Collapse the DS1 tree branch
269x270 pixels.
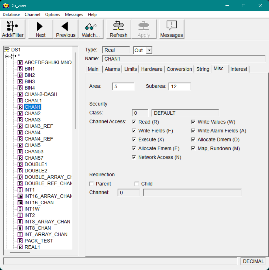[x=7, y=56]
